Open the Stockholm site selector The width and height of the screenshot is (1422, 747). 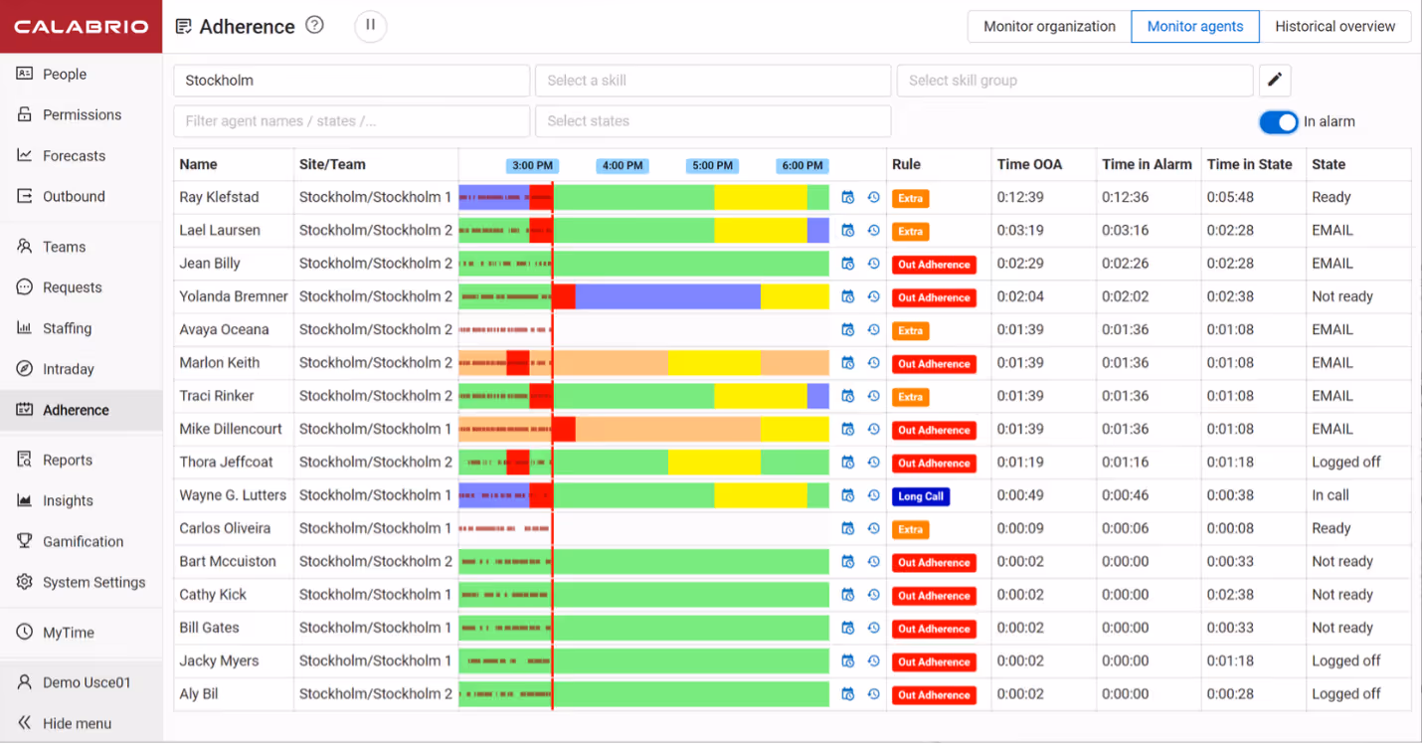pyautogui.click(x=351, y=81)
